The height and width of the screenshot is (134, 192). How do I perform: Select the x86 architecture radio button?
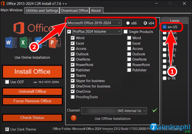(128, 23)
